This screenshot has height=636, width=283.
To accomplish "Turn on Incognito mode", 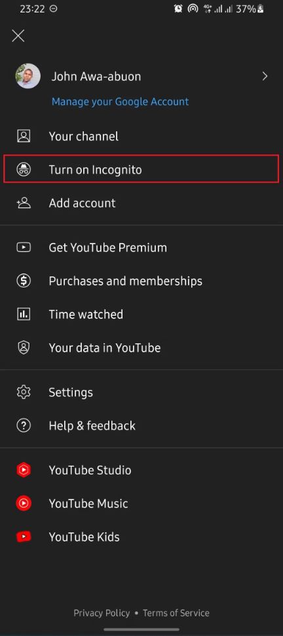I will (x=141, y=169).
